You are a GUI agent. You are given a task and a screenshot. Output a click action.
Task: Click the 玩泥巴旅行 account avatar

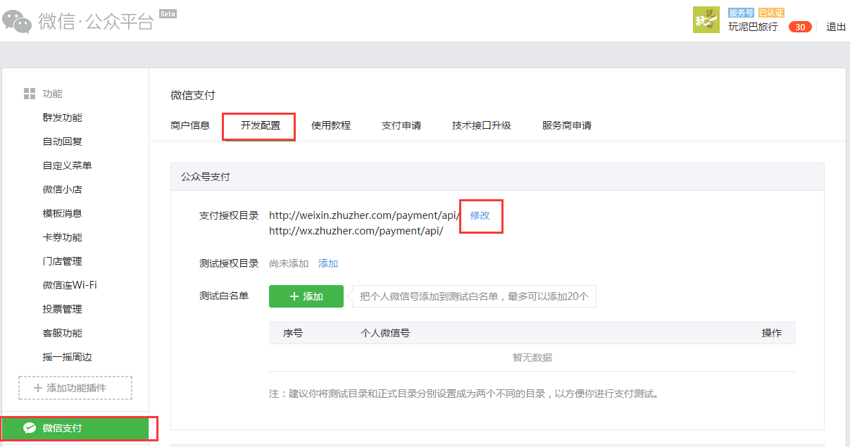click(x=706, y=20)
